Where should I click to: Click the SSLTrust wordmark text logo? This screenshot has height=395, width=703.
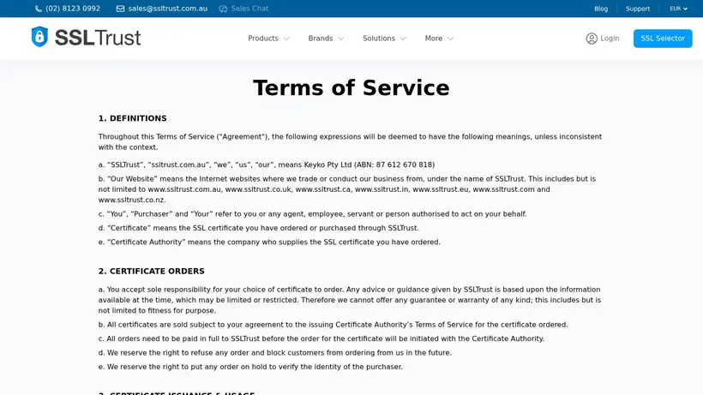[98, 38]
